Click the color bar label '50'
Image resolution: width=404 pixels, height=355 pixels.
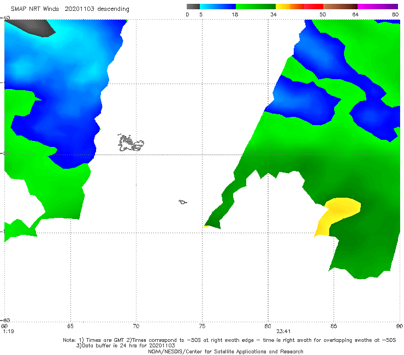point(323,15)
